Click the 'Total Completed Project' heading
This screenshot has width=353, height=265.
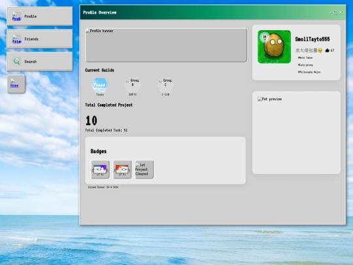coord(109,105)
